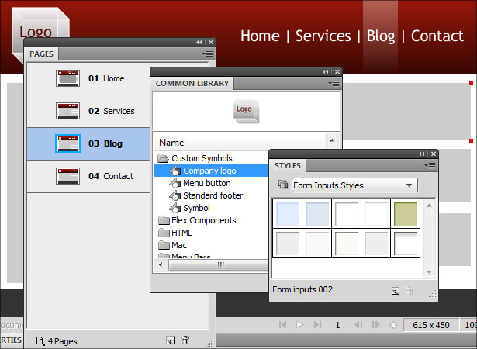
Task: Click the Delete Page trash icon
Action: 185,340
